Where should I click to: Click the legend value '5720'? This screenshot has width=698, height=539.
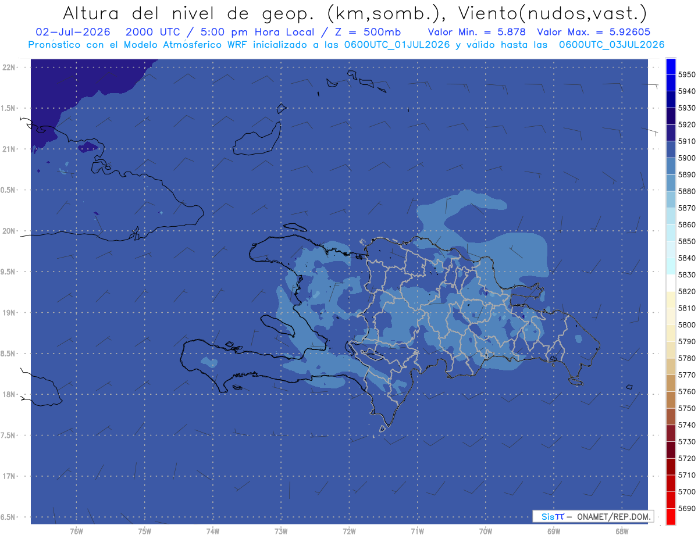click(686, 458)
